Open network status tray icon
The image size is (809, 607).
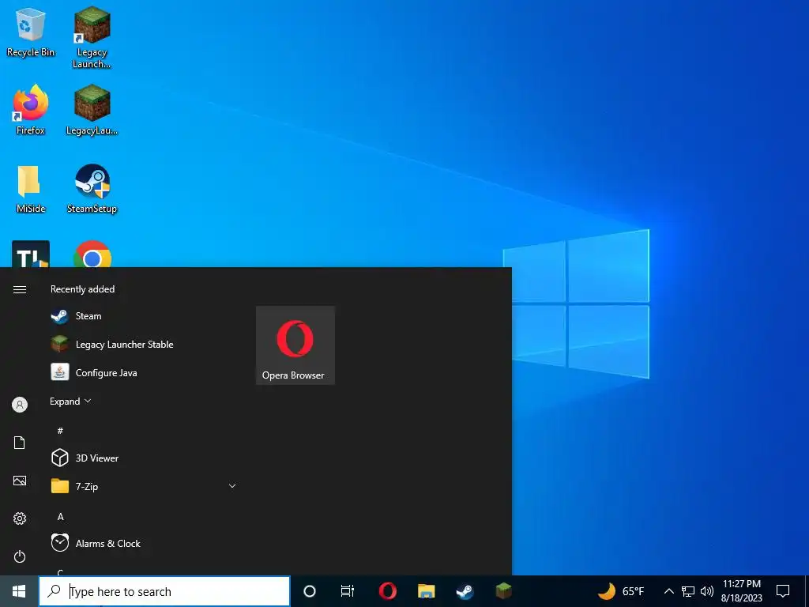[x=688, y=591]
